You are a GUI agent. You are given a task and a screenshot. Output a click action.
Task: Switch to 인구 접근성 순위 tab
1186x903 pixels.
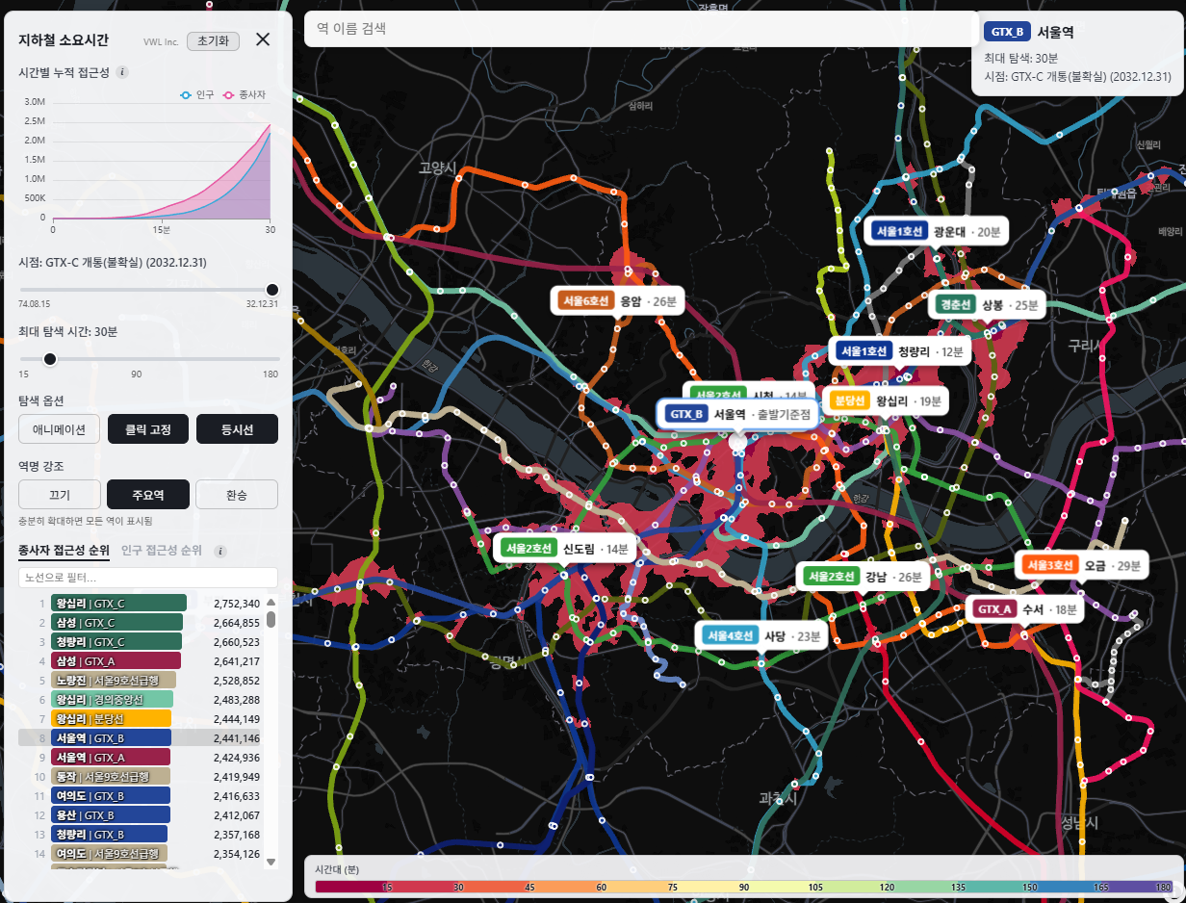(162, 551)
